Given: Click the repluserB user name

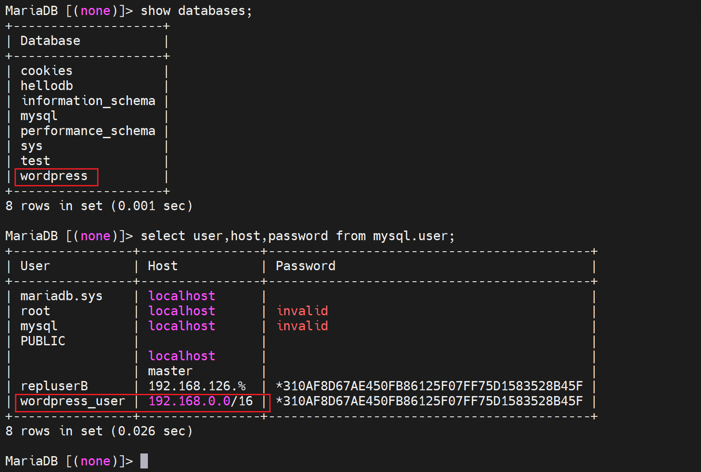Looking at the screenshot, I should pyautogui.click(x=54, y=386).
